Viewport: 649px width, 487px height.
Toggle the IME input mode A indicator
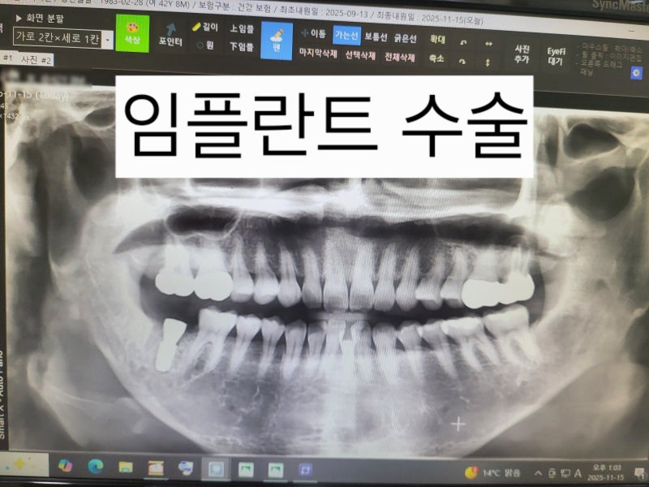point(578,473)
